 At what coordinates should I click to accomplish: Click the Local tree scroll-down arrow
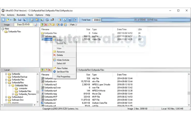[38, 102]
